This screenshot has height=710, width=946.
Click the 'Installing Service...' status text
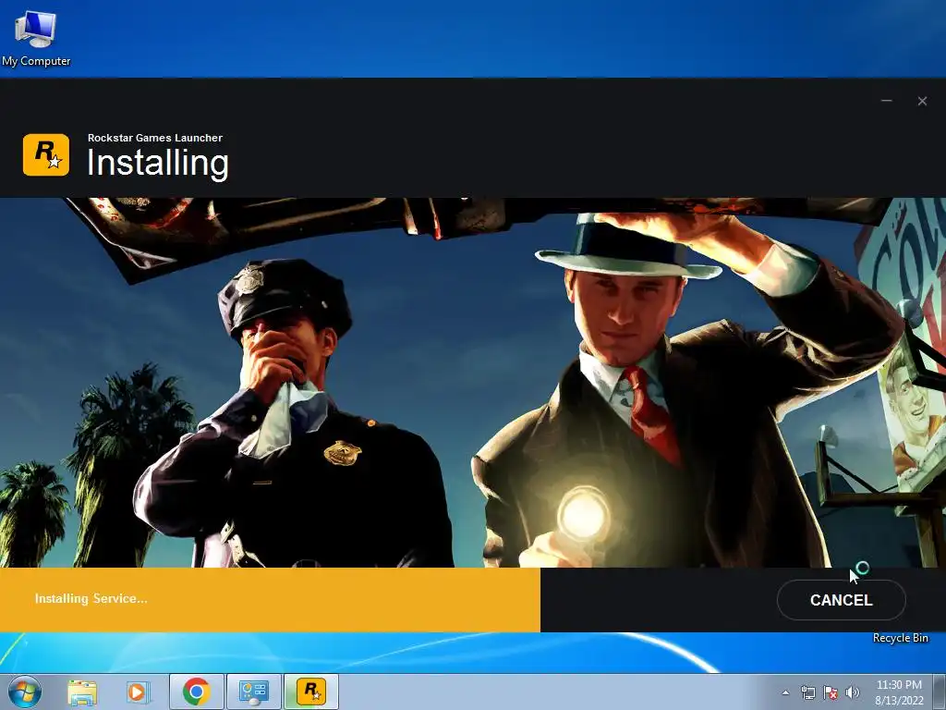coord(91,598)
